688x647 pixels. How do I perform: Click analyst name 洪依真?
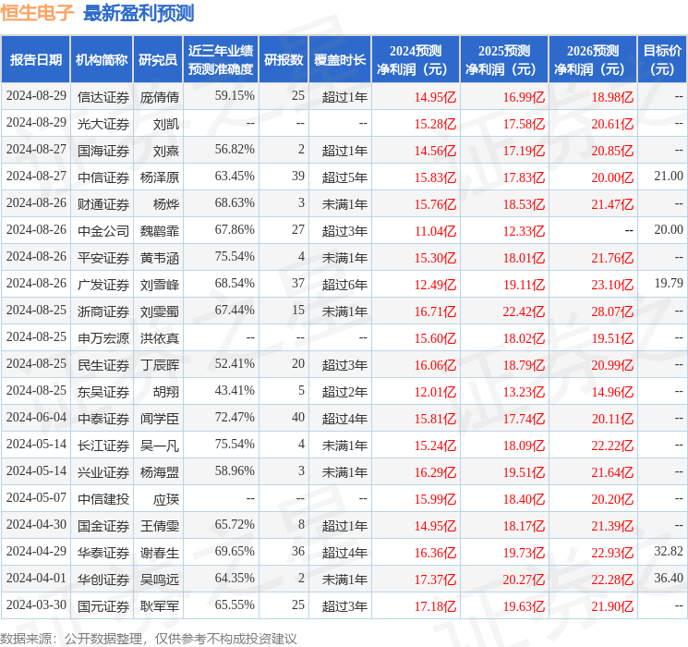pos(160,338)
